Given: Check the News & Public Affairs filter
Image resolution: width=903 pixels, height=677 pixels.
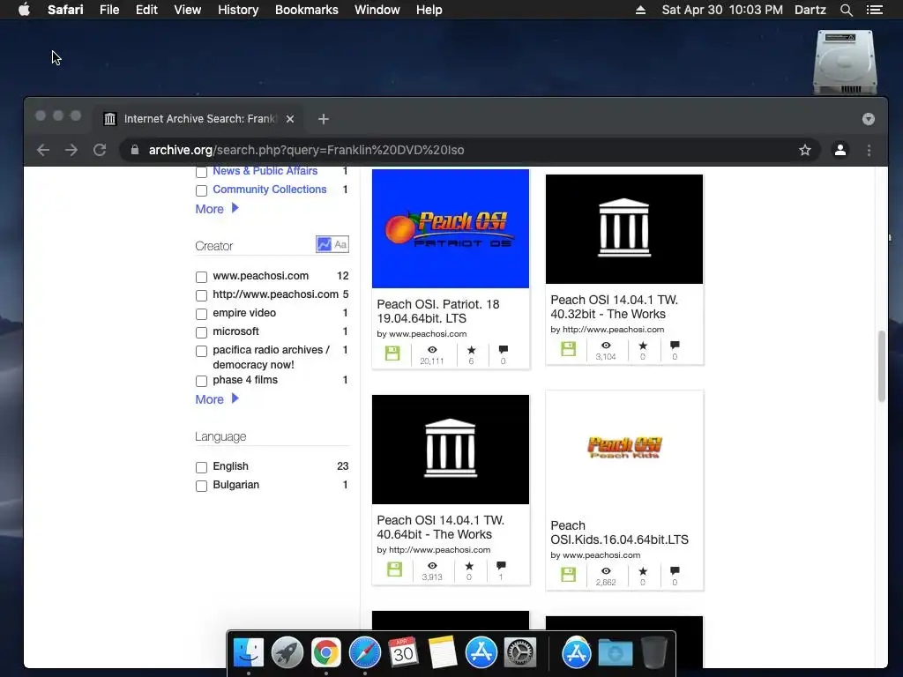Looking at the screenshot, I should click(x=201, y=172).
